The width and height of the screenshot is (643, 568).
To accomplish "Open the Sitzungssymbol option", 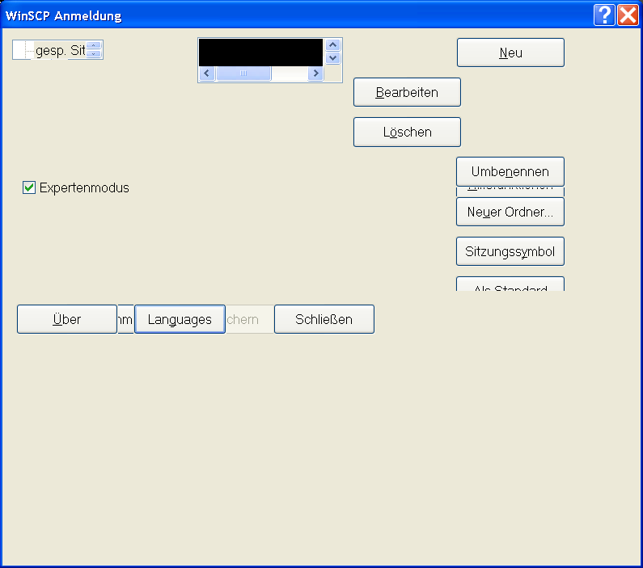I will (510, 251).
